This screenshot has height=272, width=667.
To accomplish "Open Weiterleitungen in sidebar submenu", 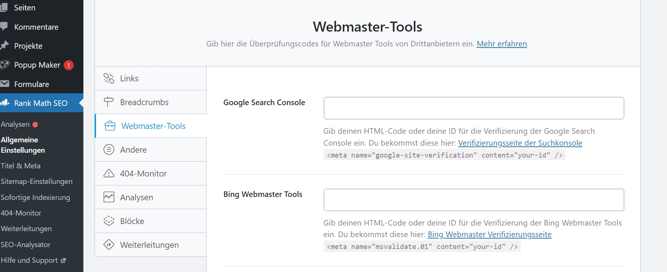I will point(26,229).
